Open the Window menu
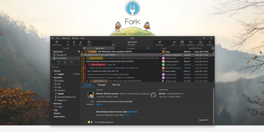The image size is (264, 132). [76, 38]
